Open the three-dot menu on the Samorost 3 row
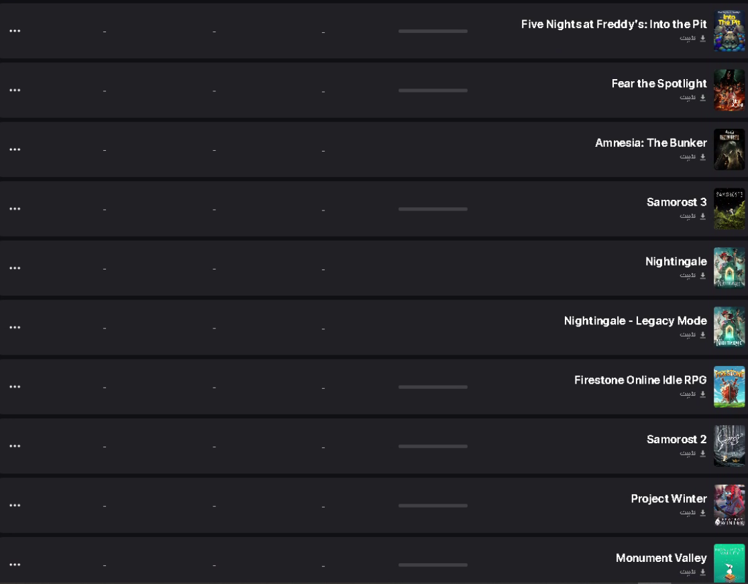748x584 pixels. click(x=15, y=209)
